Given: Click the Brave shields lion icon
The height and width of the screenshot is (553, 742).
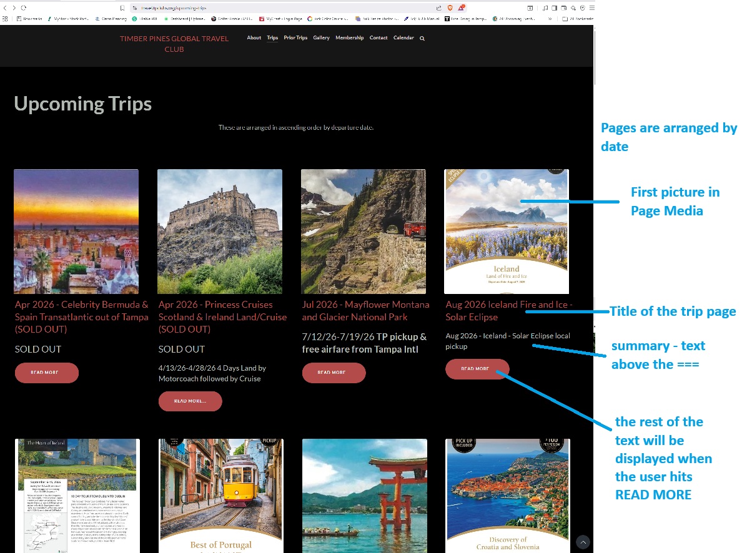Looking at the screenshot, I should click(x=450, y=7).
